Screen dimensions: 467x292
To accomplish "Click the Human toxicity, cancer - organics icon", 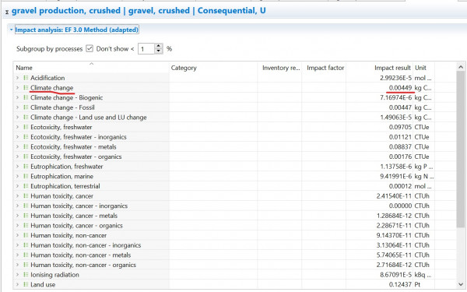I will pyautogui.click(x=26, y=225).
